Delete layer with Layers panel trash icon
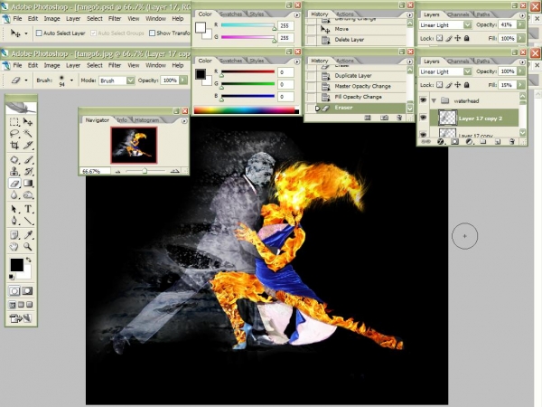This screenshot has width=542, height=407. pyautogui.click(x=512, y=142)
